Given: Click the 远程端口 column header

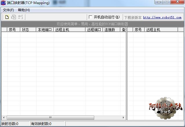Looking at the screenshot, I should (x=94, y=30).
